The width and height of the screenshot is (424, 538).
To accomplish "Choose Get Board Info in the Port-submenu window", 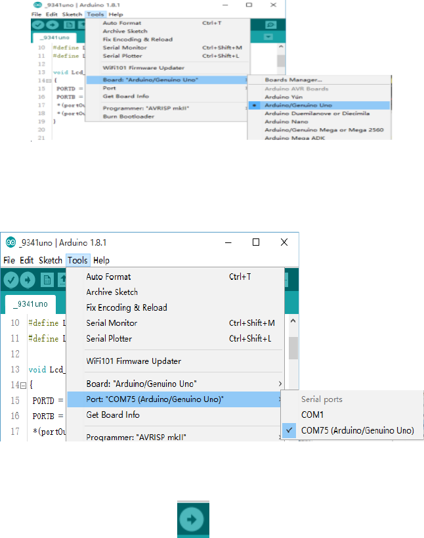I will click(175, 415).
